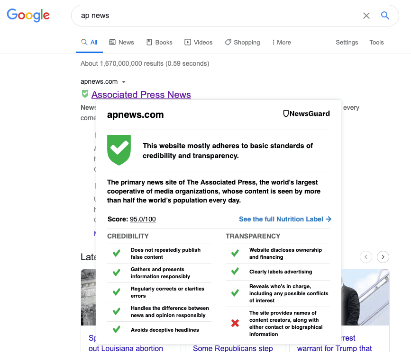Screen dimensions: 411x352
Task: Clear the search box with X icon
Action: tap(366, 16)
